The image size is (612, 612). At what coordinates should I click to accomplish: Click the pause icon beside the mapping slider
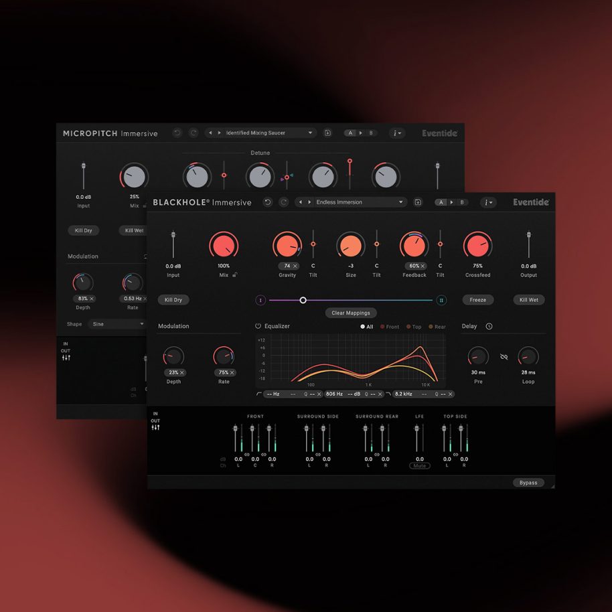click(441, 300)
